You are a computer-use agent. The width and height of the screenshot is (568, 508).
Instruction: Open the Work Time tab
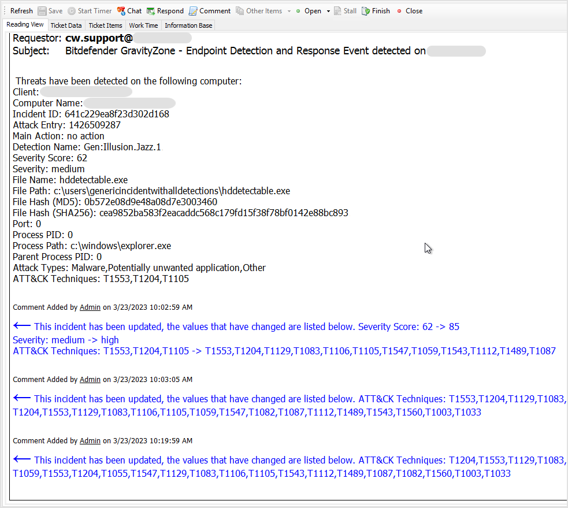143,25
